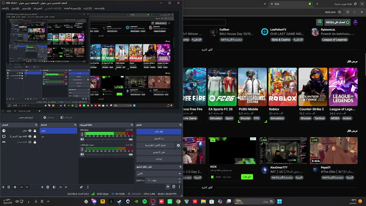Pop out the sources dock panel
366x206 pixels.
(36, 125)
